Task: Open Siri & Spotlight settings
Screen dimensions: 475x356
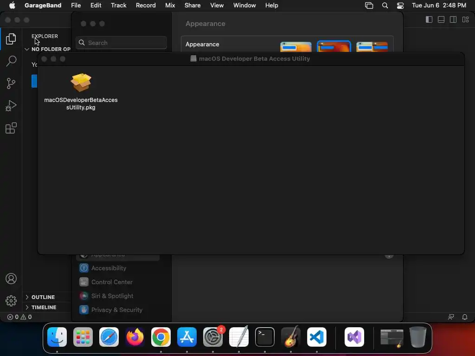Action: [x=118, y=296]
